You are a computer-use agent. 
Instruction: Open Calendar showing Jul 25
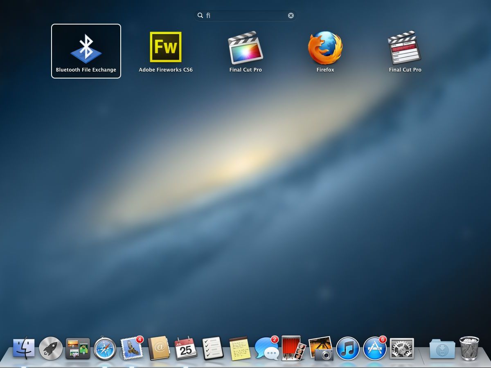coord(186,348)
